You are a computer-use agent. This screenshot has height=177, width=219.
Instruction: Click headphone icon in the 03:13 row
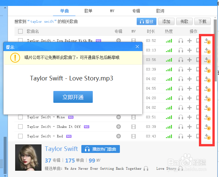point(181,50)
